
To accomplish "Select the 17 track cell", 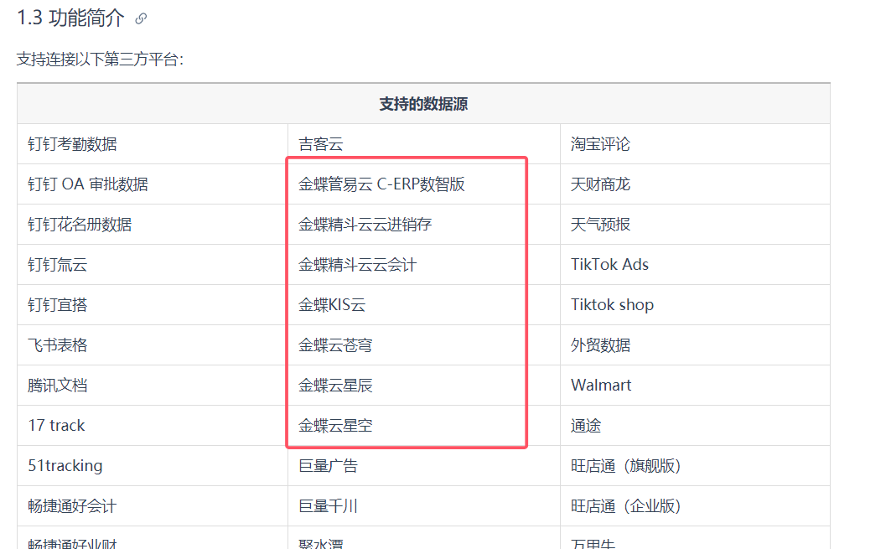I will [153, 426].
